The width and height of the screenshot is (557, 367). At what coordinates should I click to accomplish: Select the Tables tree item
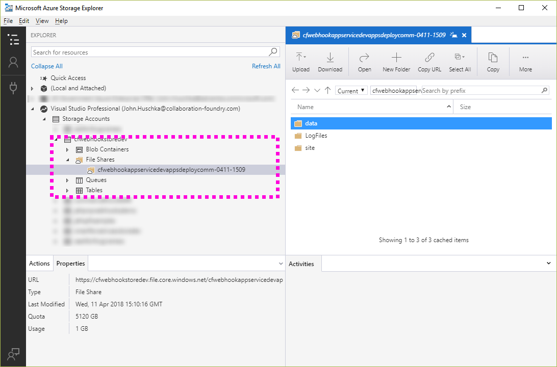pyautogui.click(x=94, y=190)
